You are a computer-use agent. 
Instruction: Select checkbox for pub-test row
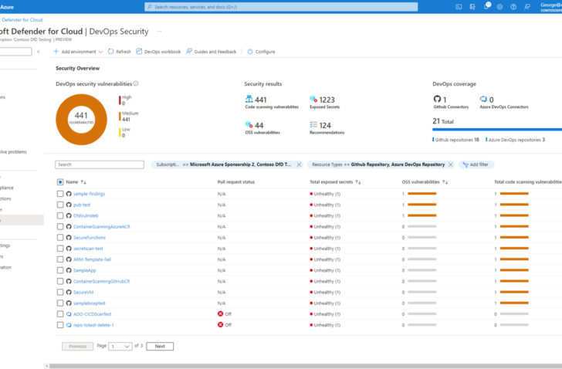click(x=60, y=205)
